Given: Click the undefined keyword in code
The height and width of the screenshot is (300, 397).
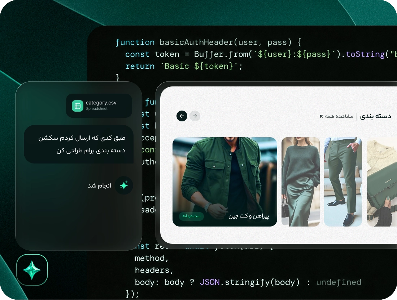Looking at the screenshot, I should coord(339,282).
